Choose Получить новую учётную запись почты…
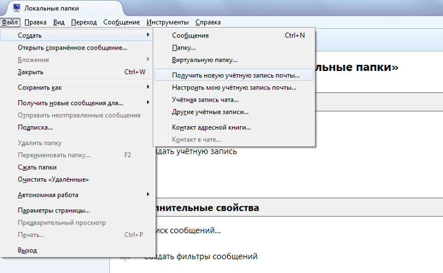Screen dimensions: 443x273 [x=234, y=75]
